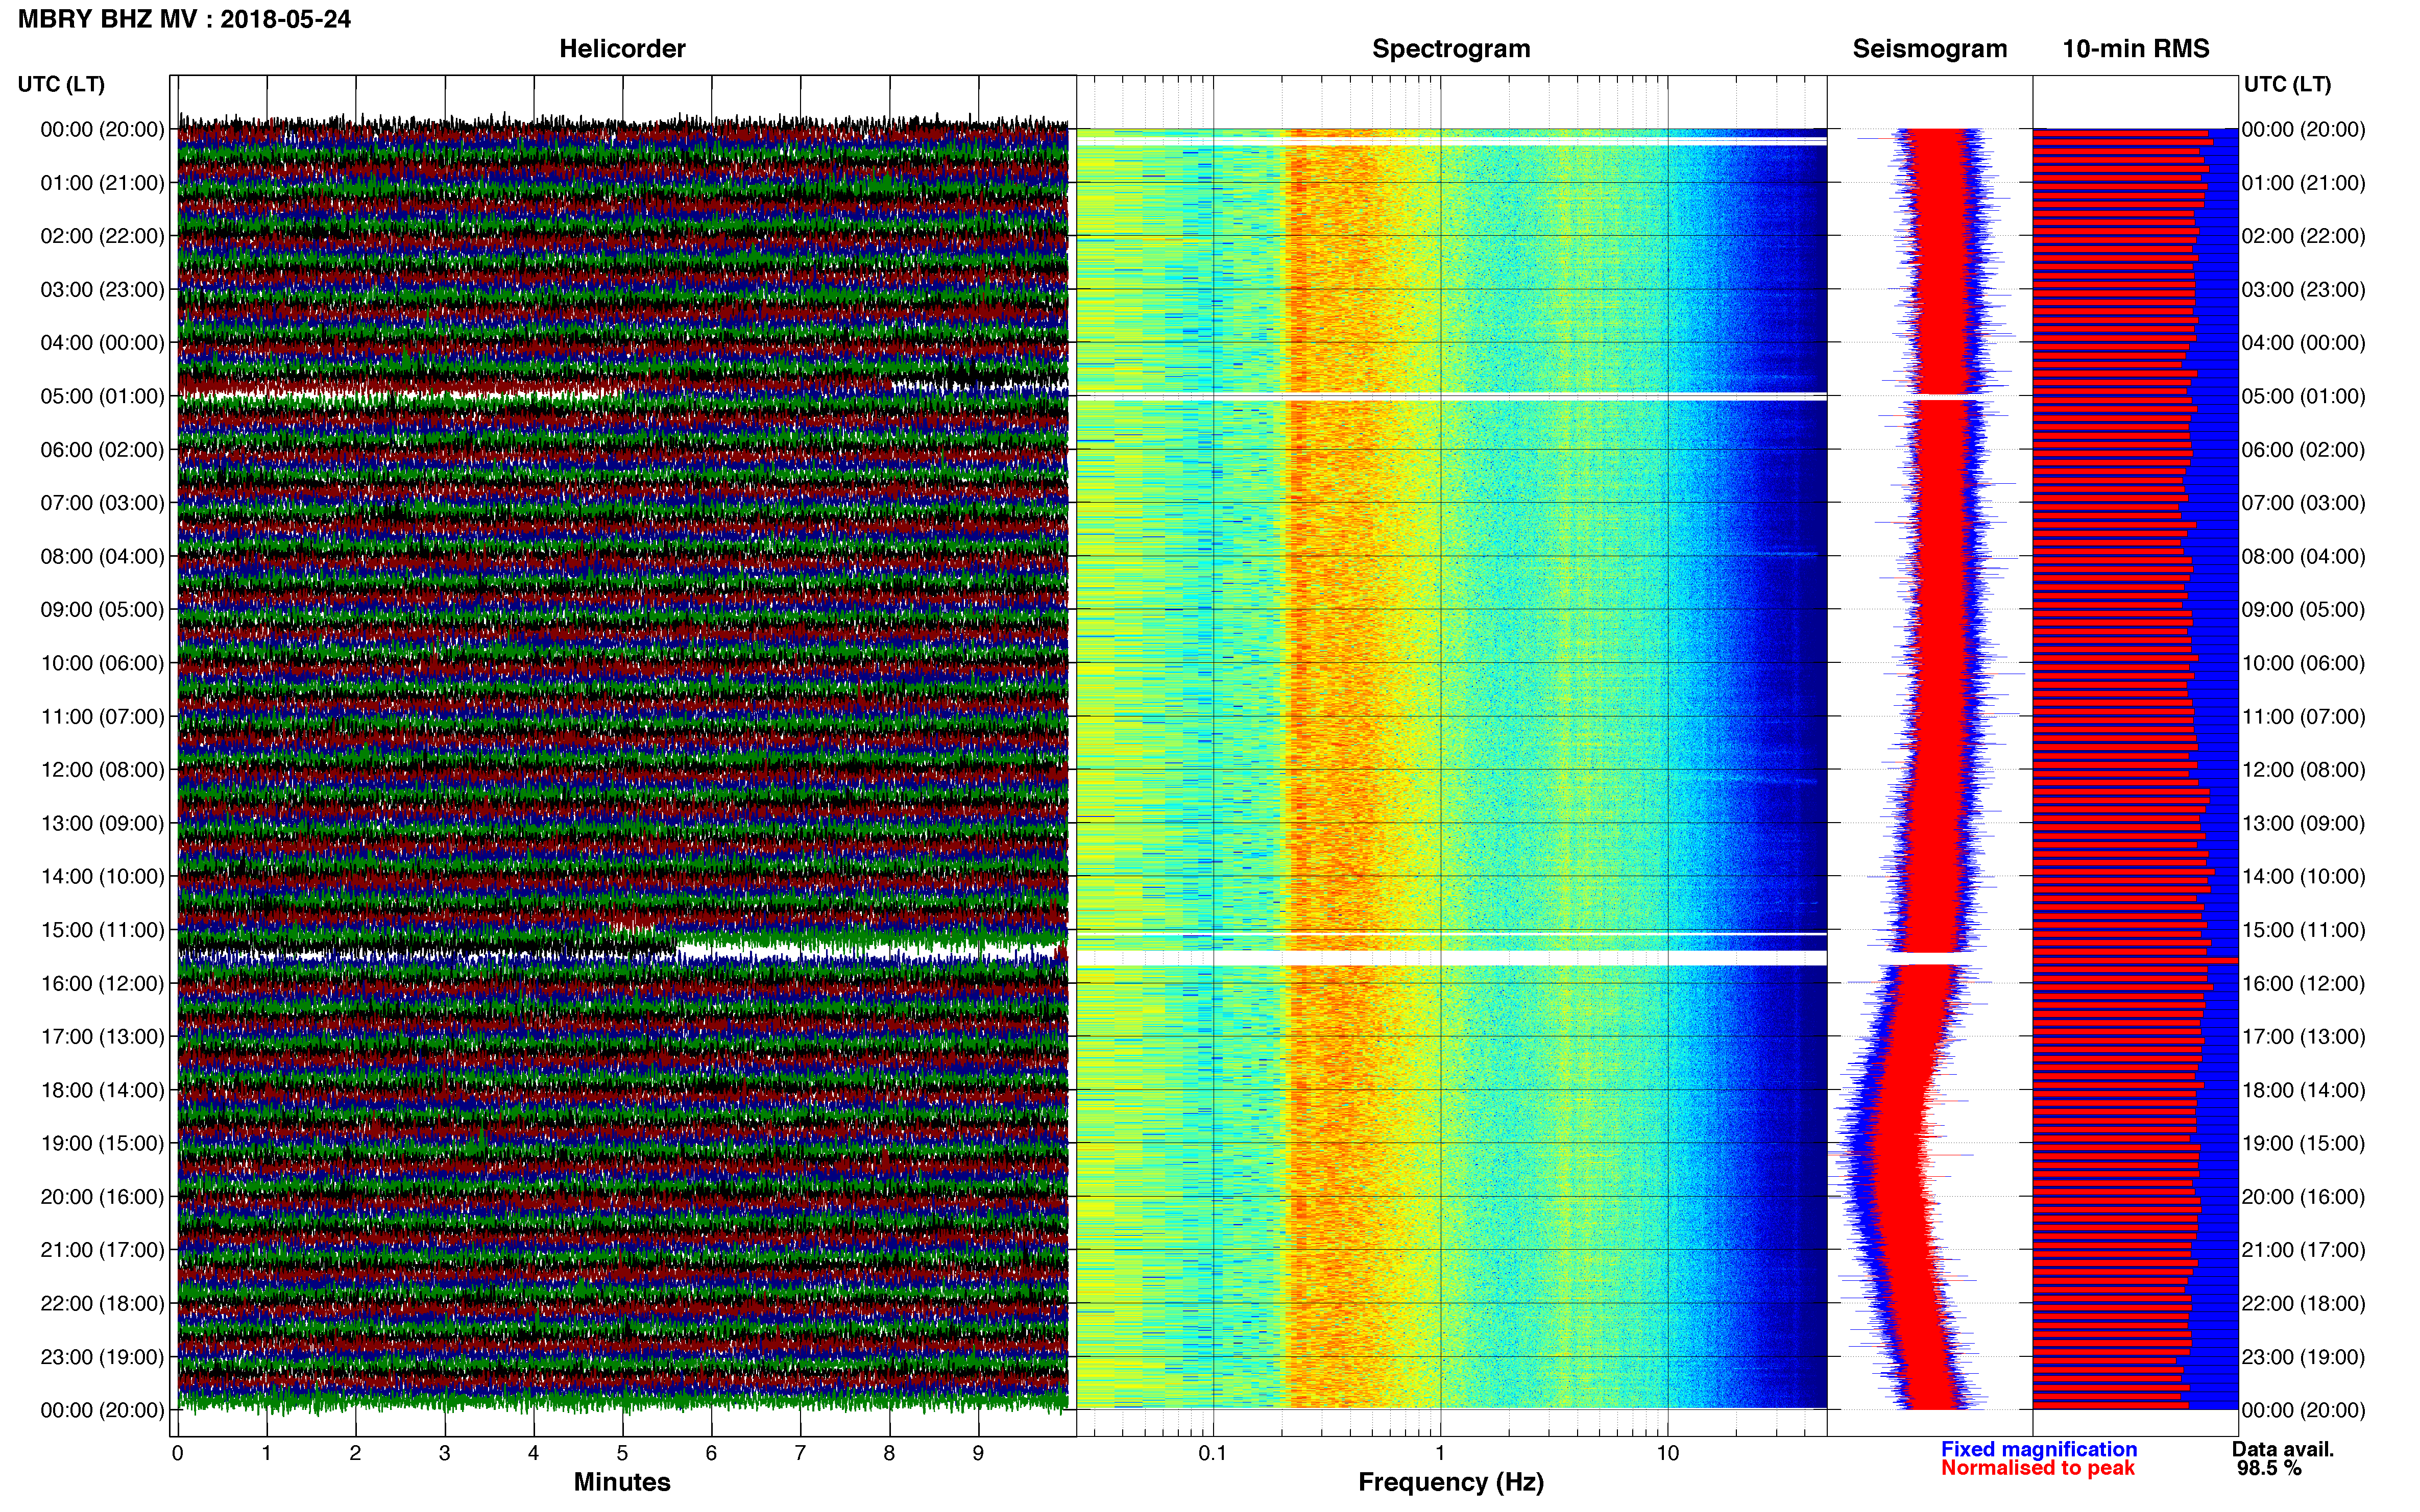Click the Helicorder-side '05:00 (01:00)' time label
Screen dimensions: 2420x1512
click(x=102, y=396)
